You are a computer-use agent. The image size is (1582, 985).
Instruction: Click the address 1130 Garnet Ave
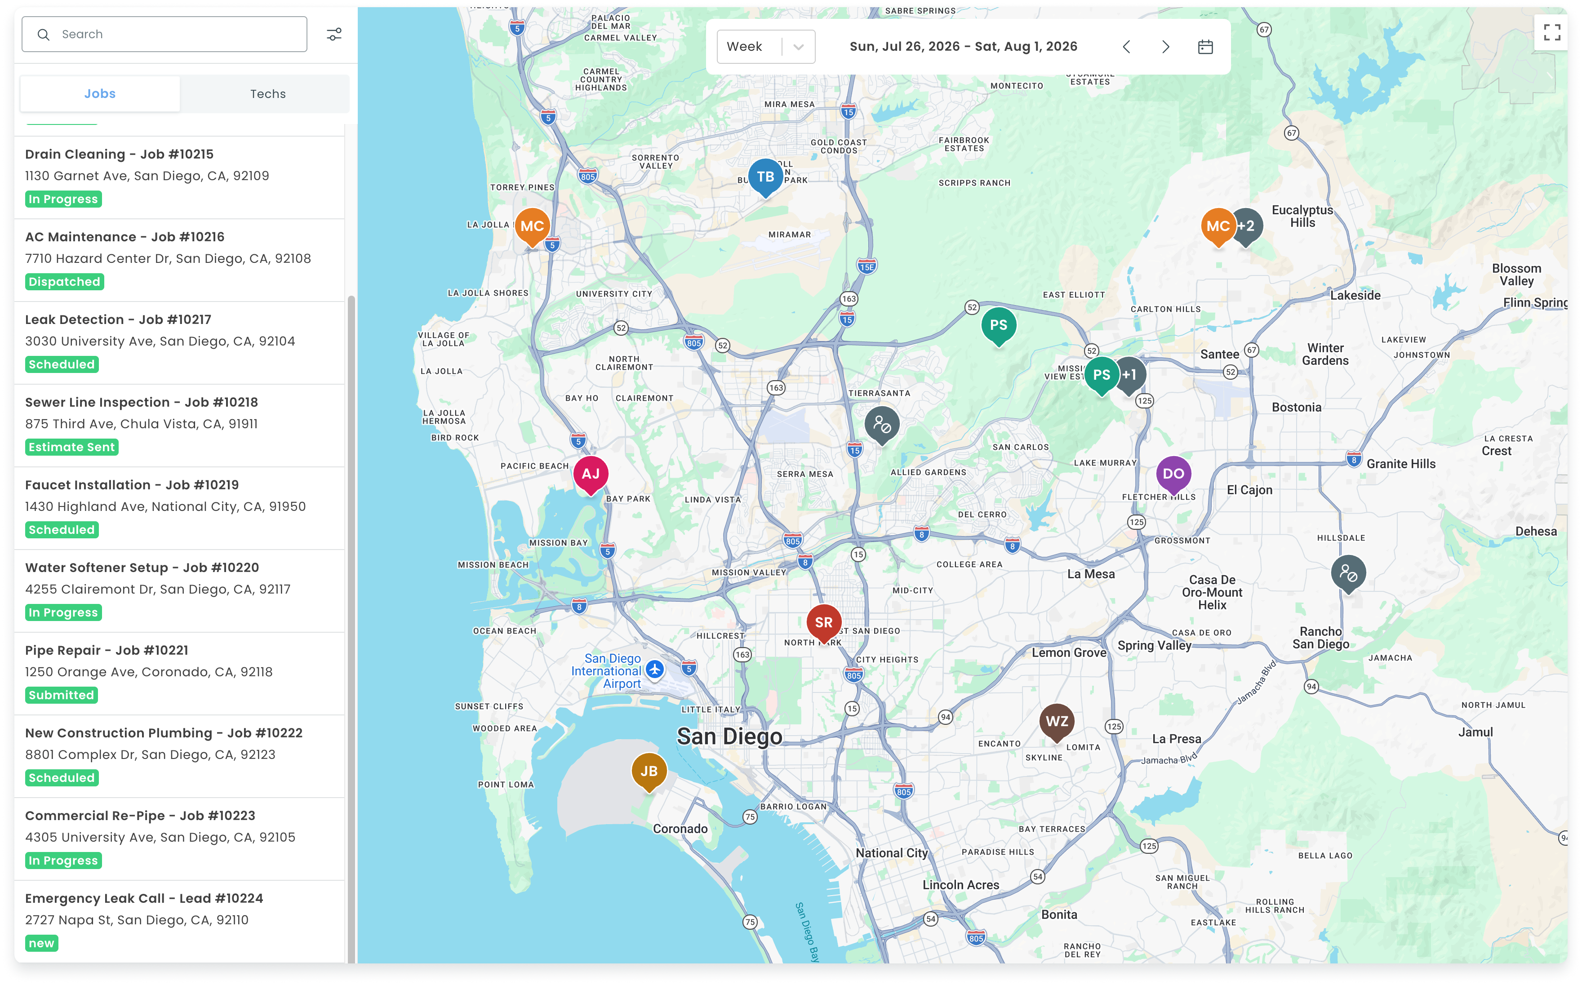point(147,176)
